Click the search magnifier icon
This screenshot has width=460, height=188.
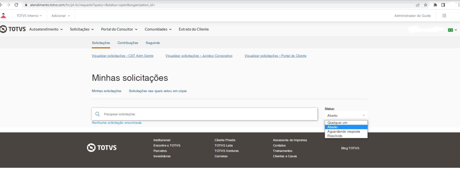98,114
